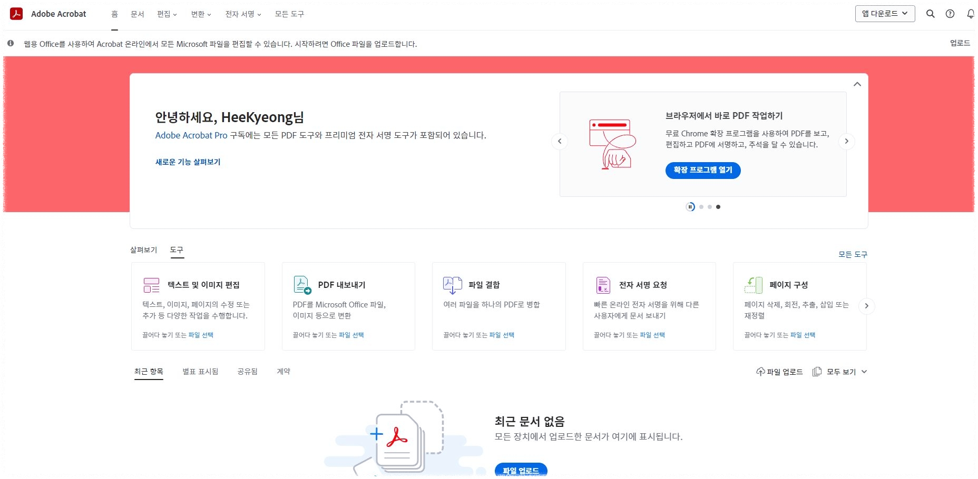
Task: Click 파일 선택 in PDF 내보내기 card
Action: tap(351, 335)
